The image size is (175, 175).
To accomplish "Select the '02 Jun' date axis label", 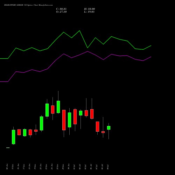I will (x=7, y=167).
